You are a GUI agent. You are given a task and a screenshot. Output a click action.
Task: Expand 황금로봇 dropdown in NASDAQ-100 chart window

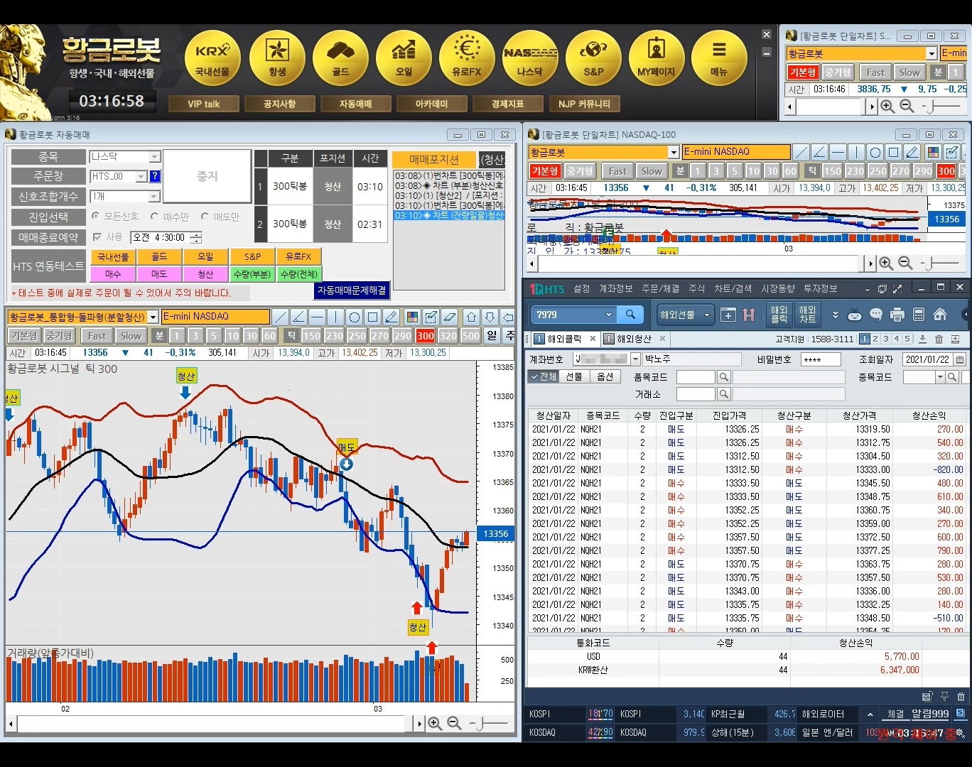[x=674, y=153]
